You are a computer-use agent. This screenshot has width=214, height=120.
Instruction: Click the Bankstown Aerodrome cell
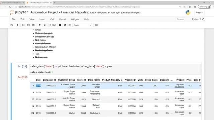point(95,93)
